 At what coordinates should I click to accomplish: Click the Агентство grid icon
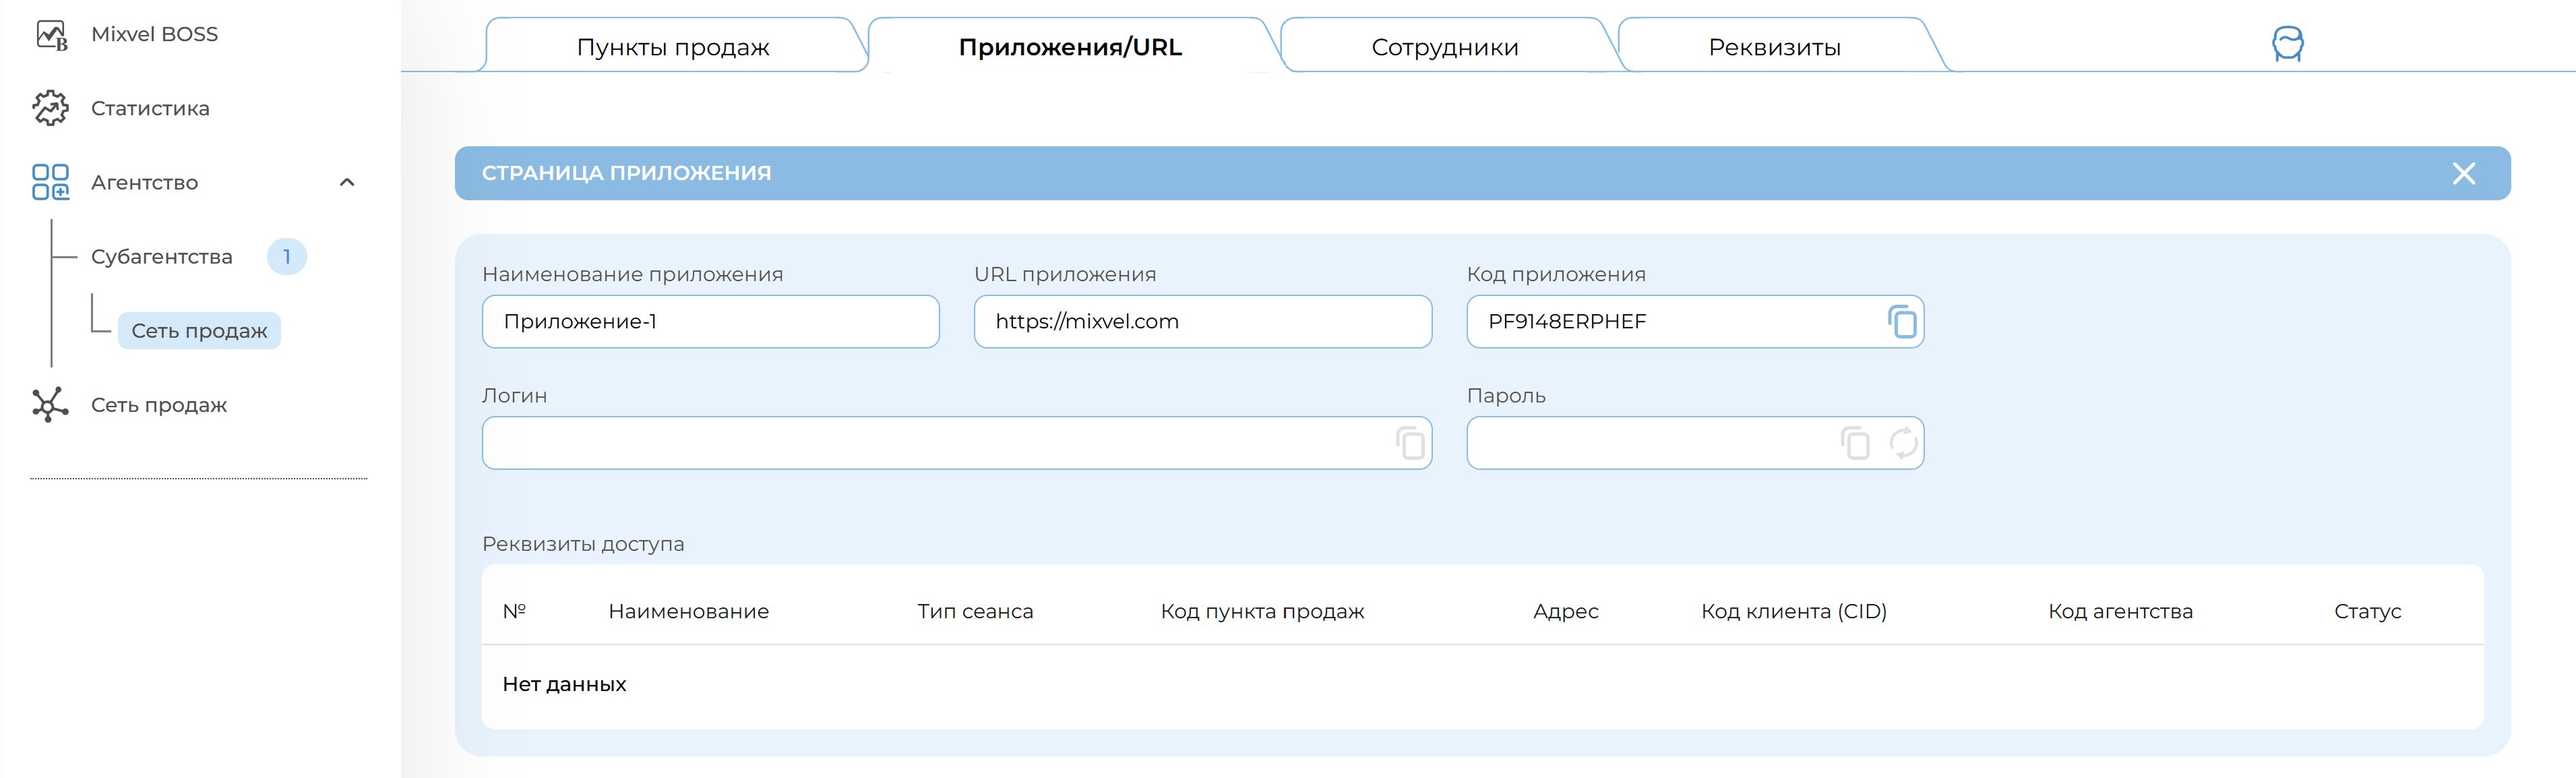click(51, 182)
